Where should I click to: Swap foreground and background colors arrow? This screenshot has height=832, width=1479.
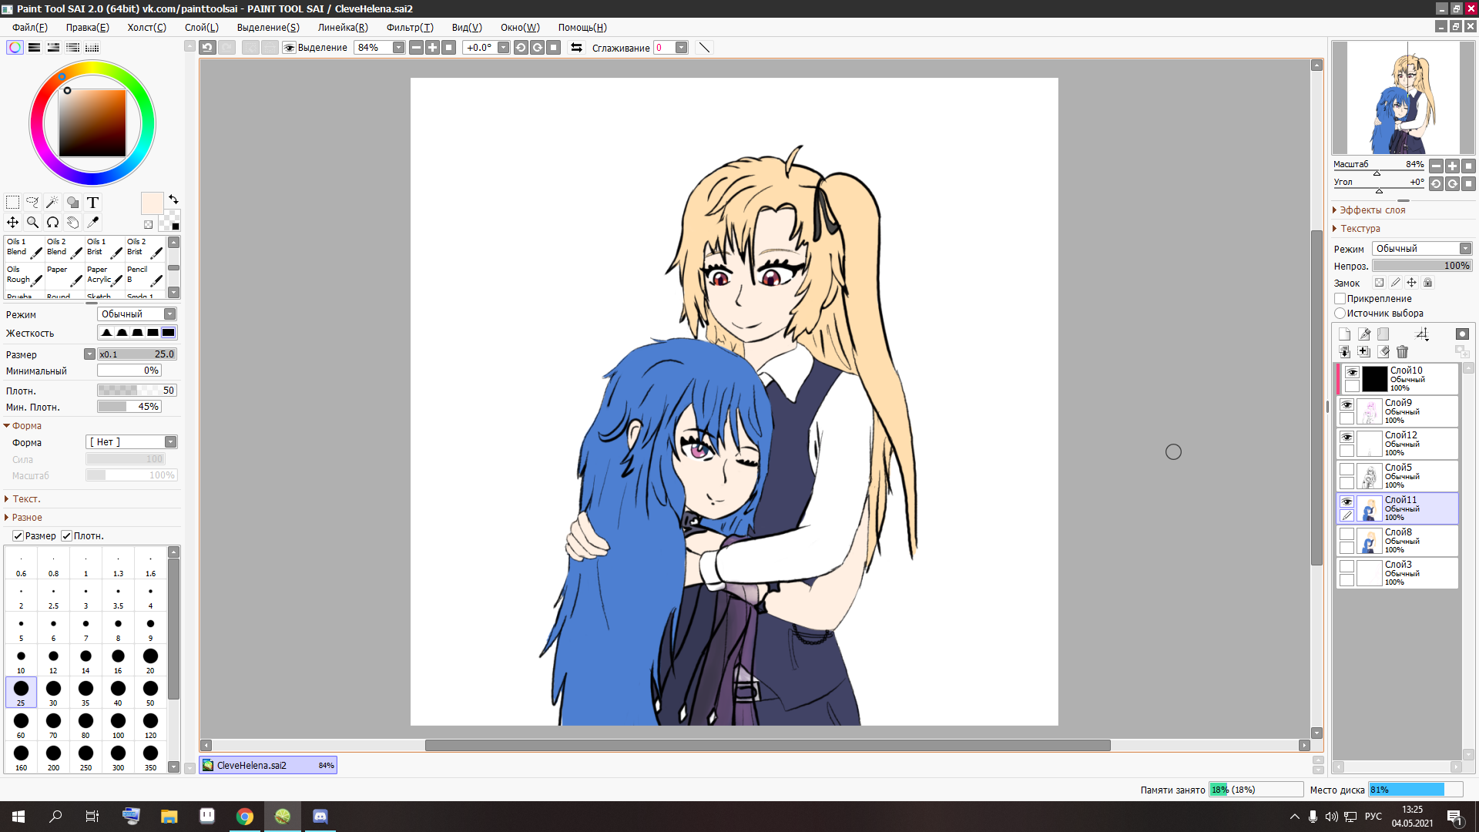(173, 199)
